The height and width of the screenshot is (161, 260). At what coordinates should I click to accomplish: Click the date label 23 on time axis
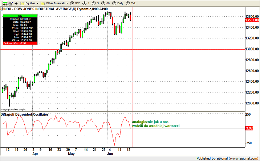[x=59, y=149]
